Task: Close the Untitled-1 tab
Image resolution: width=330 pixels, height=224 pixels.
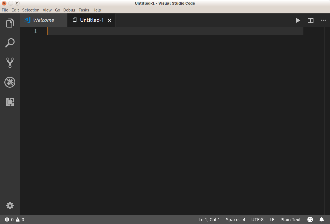Action: pos(110,20)
